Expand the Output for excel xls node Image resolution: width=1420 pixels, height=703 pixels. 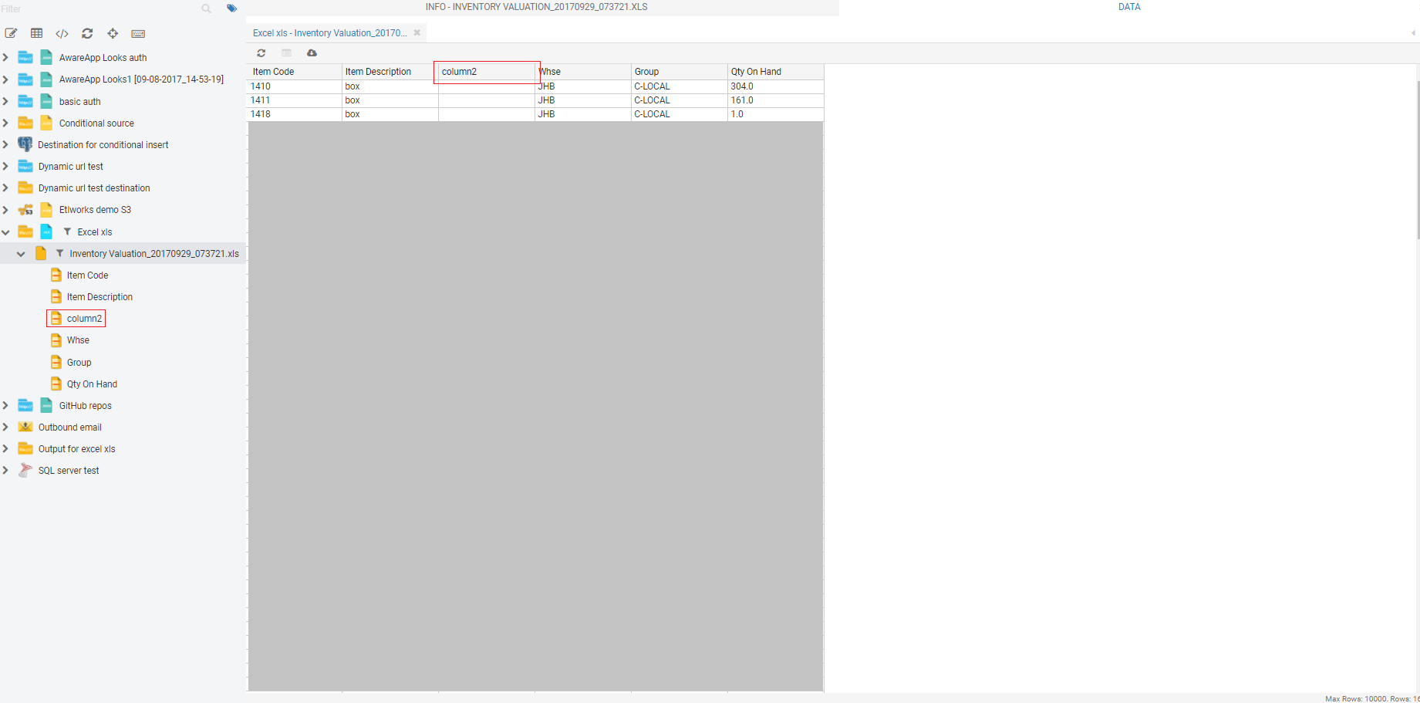[5, 448]
